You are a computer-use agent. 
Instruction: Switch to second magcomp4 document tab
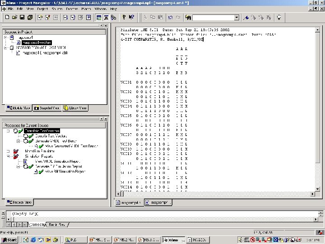(x=158, y=202)
